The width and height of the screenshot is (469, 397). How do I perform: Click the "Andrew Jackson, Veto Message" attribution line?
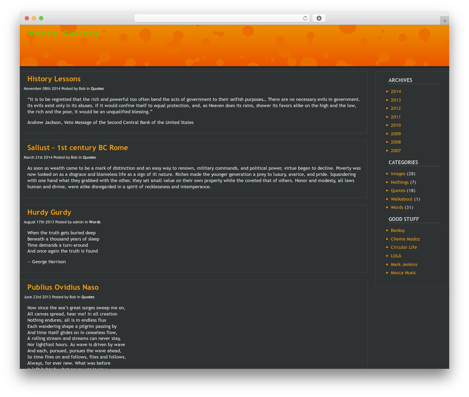point(110,122)
